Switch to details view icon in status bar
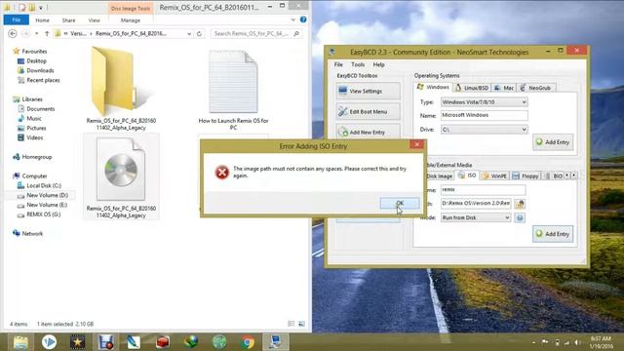Viewport: 624px width, 351px height. point(292,324)
